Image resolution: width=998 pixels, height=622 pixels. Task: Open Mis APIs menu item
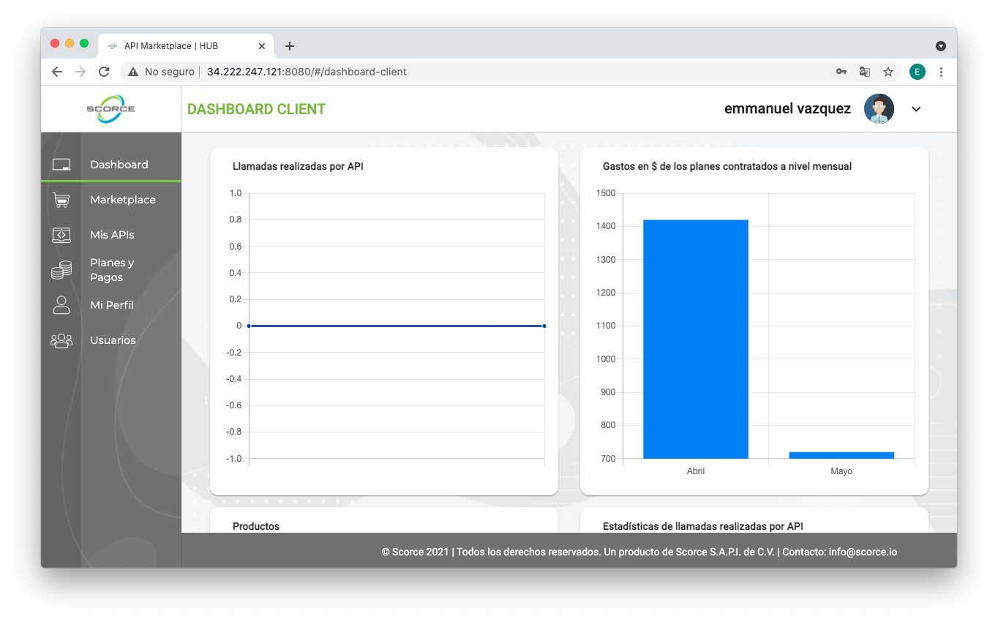tap(110, 235)
